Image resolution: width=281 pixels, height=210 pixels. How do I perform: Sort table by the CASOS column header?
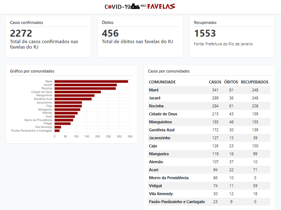pos(215,82)
